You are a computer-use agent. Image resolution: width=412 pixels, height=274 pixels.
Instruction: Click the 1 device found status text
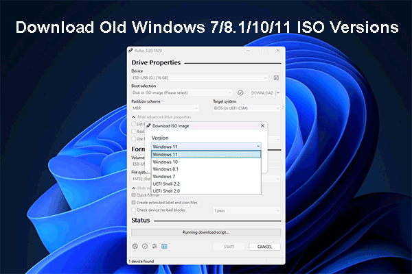(141, 261)
